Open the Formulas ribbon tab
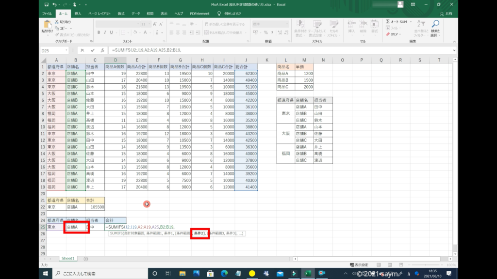The width and height of the screenshot is (497, 279). (121, 14)
